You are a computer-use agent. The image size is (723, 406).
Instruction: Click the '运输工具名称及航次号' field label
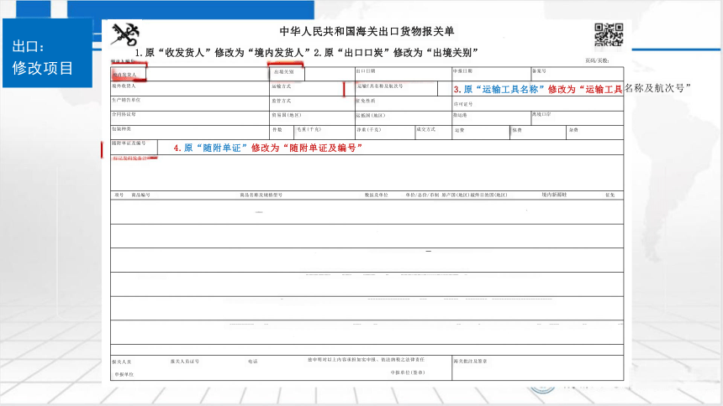pyautogui.click(x=380, y=86)
